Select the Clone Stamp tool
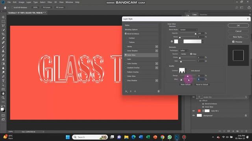Screen dimensions: 252x141 click(x=3, y=51)
